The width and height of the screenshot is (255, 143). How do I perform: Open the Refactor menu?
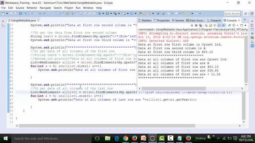click(x=32, y=8)
